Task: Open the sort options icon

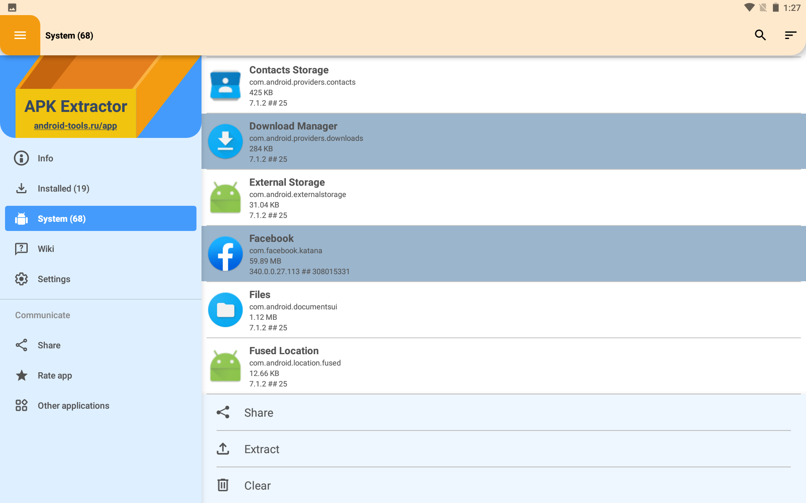Action: [790, 35]
